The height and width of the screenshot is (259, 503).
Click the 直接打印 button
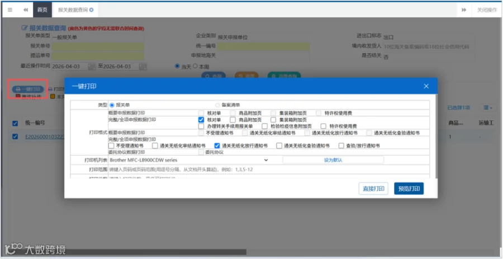tap(374, 189)
